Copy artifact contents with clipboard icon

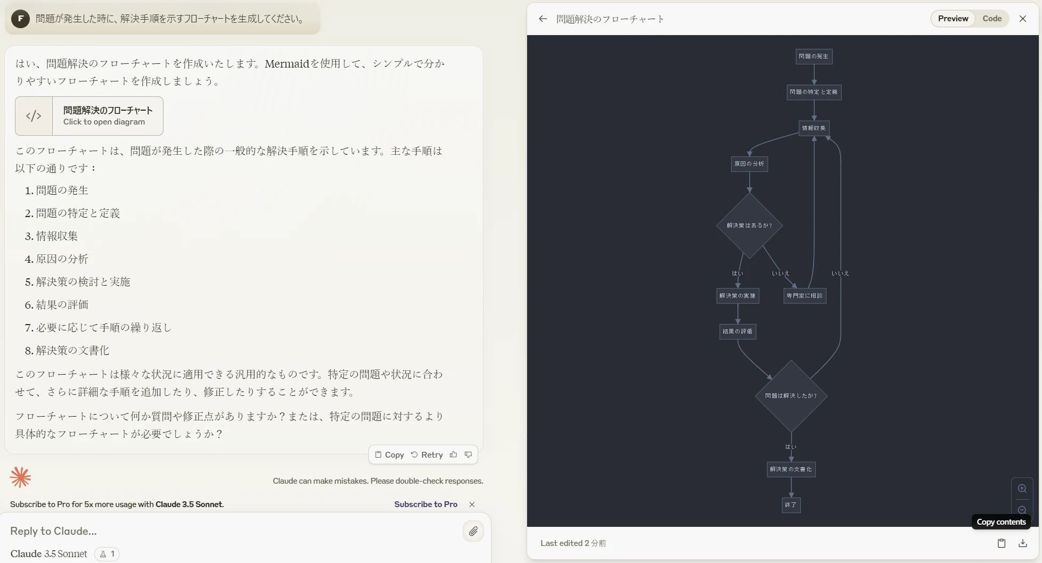(1002, 543)
